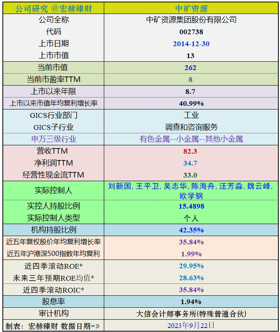Select '有色金属--小金属--其他小金属' cell
The width and height of the screenshot is (280, 332).
pos(191,139)
